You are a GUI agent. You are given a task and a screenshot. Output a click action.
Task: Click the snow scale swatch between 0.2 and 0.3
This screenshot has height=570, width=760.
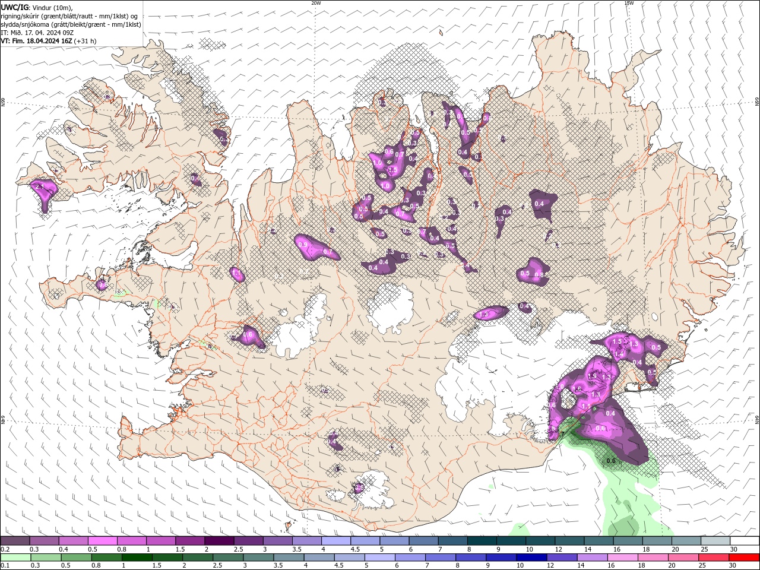pos(15,541)
